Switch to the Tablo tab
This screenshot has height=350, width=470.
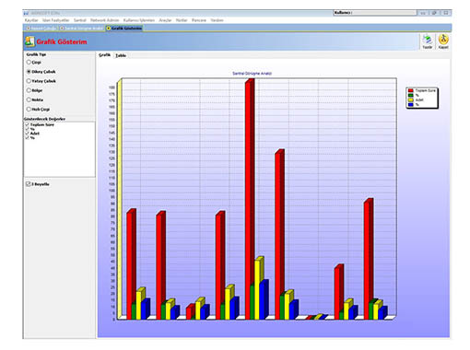pos(121,55)
